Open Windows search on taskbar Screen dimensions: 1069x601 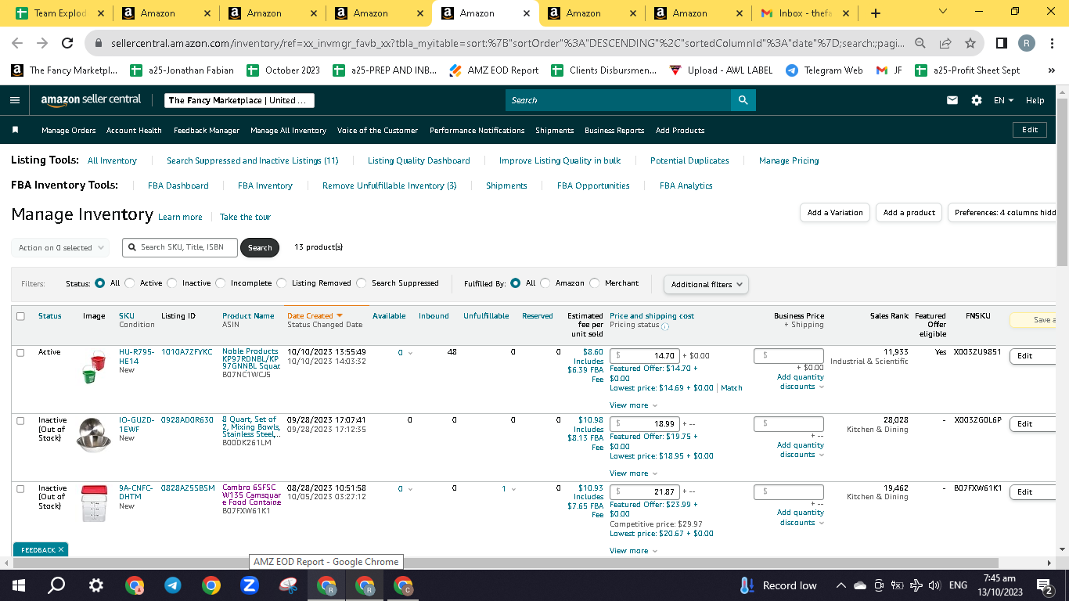point(56,585)
